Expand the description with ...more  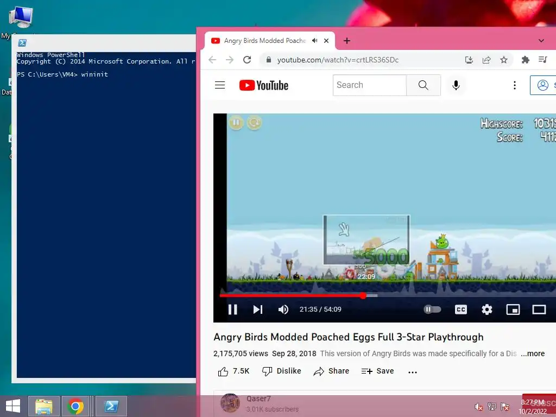[x=533, y=353]
